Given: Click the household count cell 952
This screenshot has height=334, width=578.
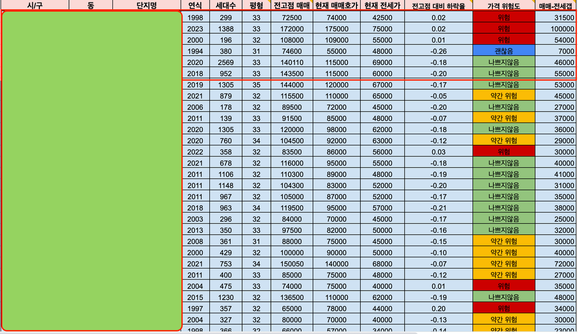Looking at the screenshot, I should click(225, 73).
